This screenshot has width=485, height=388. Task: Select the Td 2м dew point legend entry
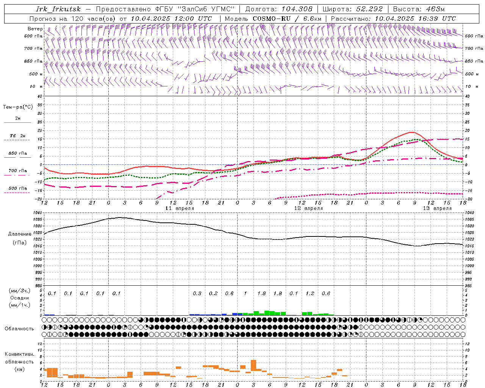point(18,136)
